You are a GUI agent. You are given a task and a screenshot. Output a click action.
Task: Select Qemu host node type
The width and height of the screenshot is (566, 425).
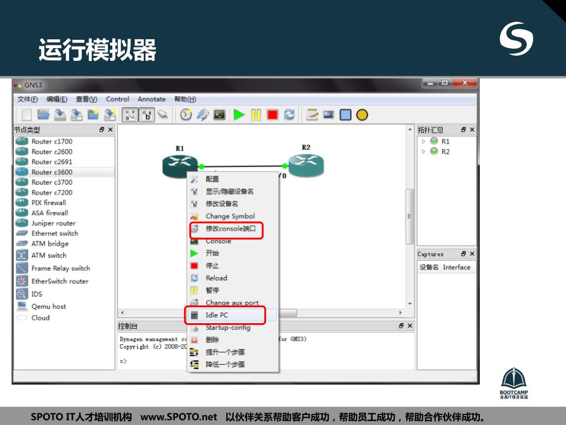pyautogui.click(x=64, y=307)
